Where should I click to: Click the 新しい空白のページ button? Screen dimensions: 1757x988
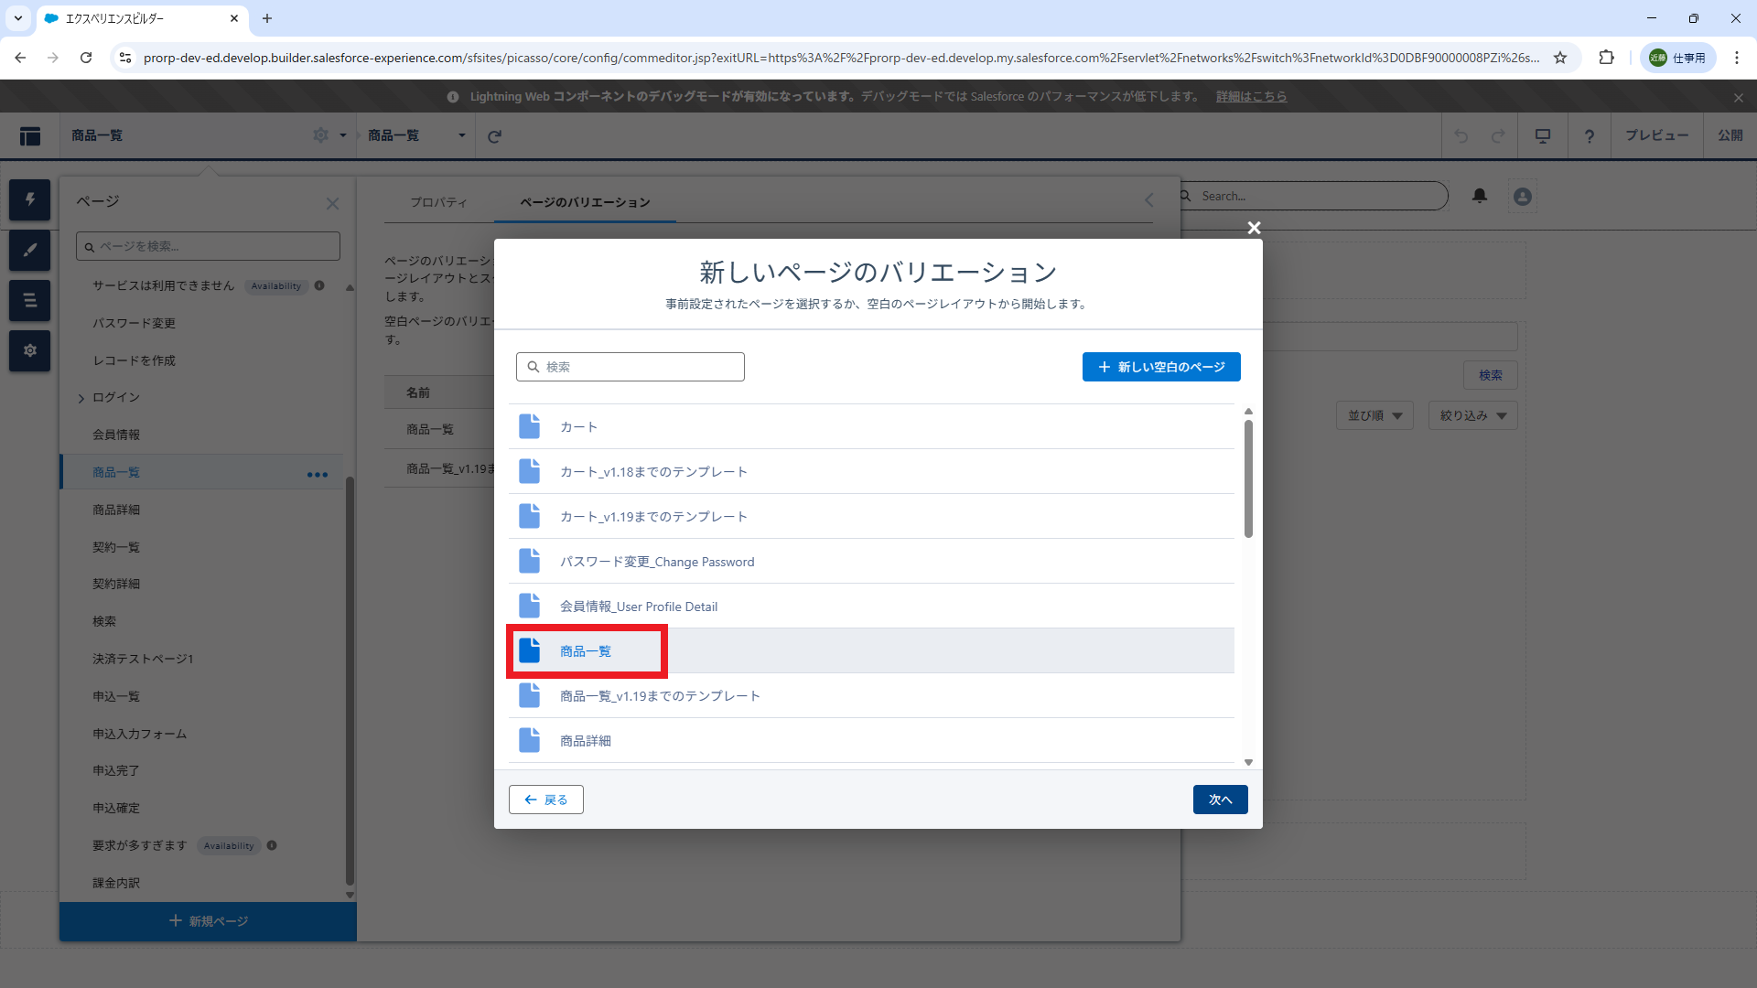click(x=1161, y=367)
